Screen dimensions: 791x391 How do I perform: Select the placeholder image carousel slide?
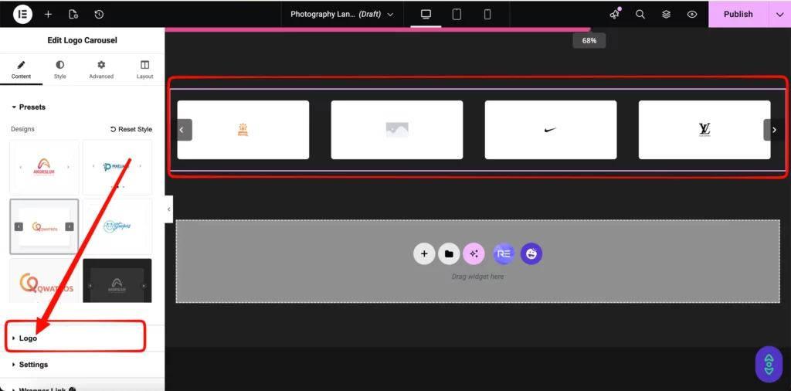click(x=397, y=130)
